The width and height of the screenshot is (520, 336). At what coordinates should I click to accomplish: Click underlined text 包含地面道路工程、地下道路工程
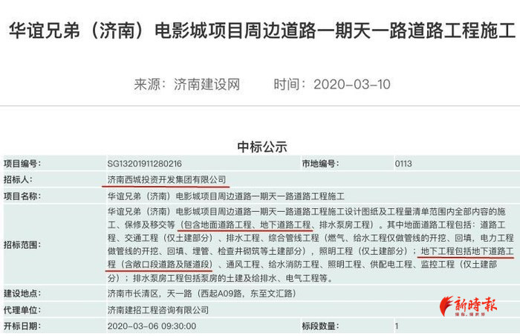tap(247, 224)
